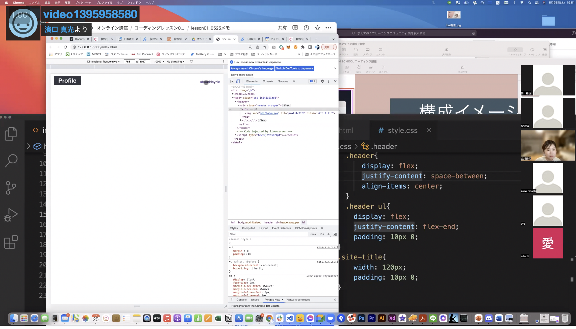The width and height of the screenshot is (576, 329).
Task: Switch to DevTools Console tab
Action: (268, 81)
